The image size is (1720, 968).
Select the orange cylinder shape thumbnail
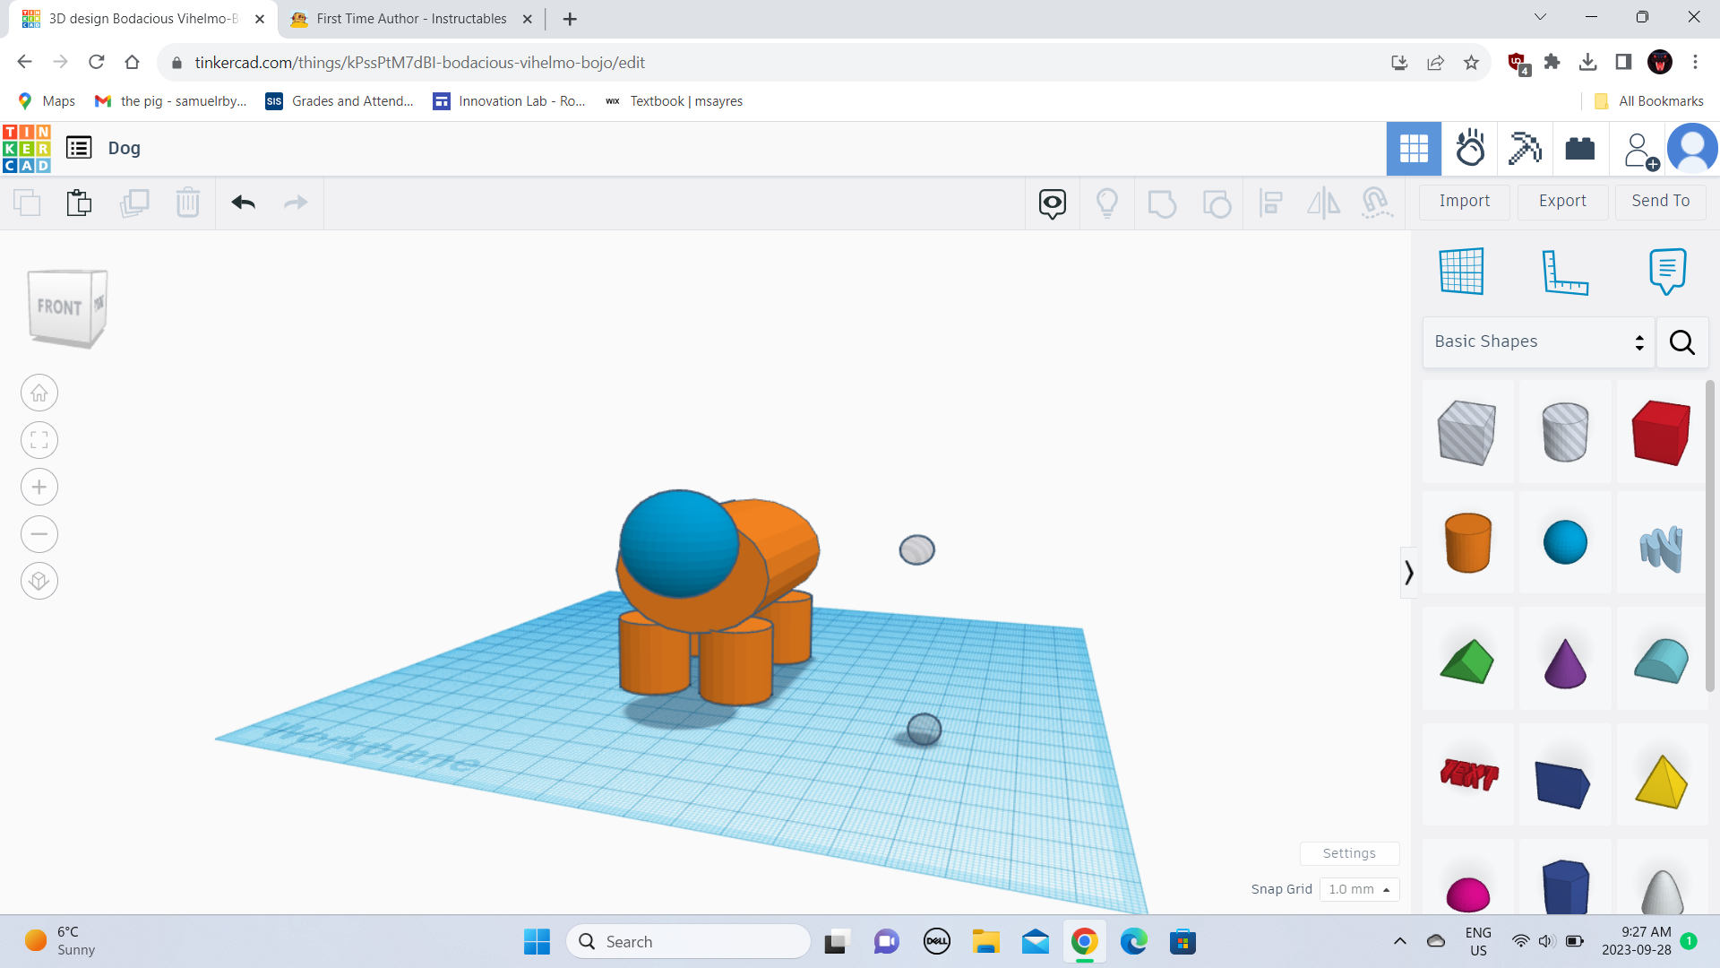click(x=1468, y=542)
